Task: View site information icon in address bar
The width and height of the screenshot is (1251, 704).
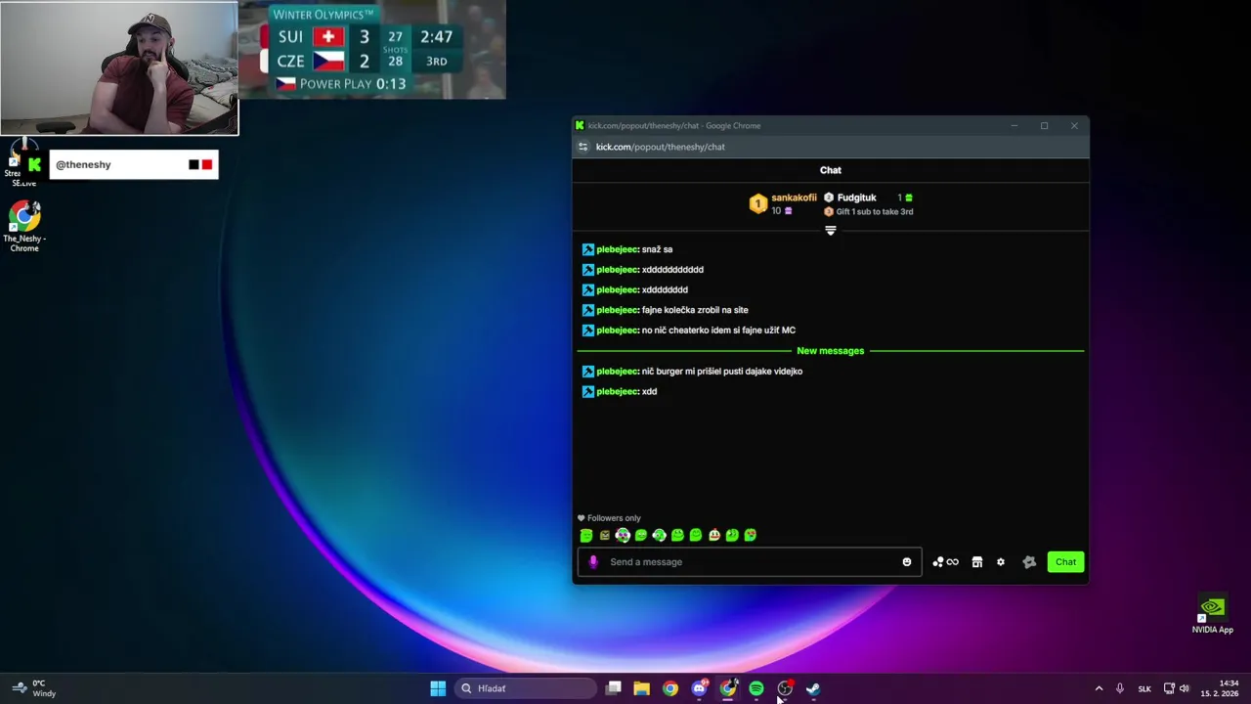Action: [583, 147]
